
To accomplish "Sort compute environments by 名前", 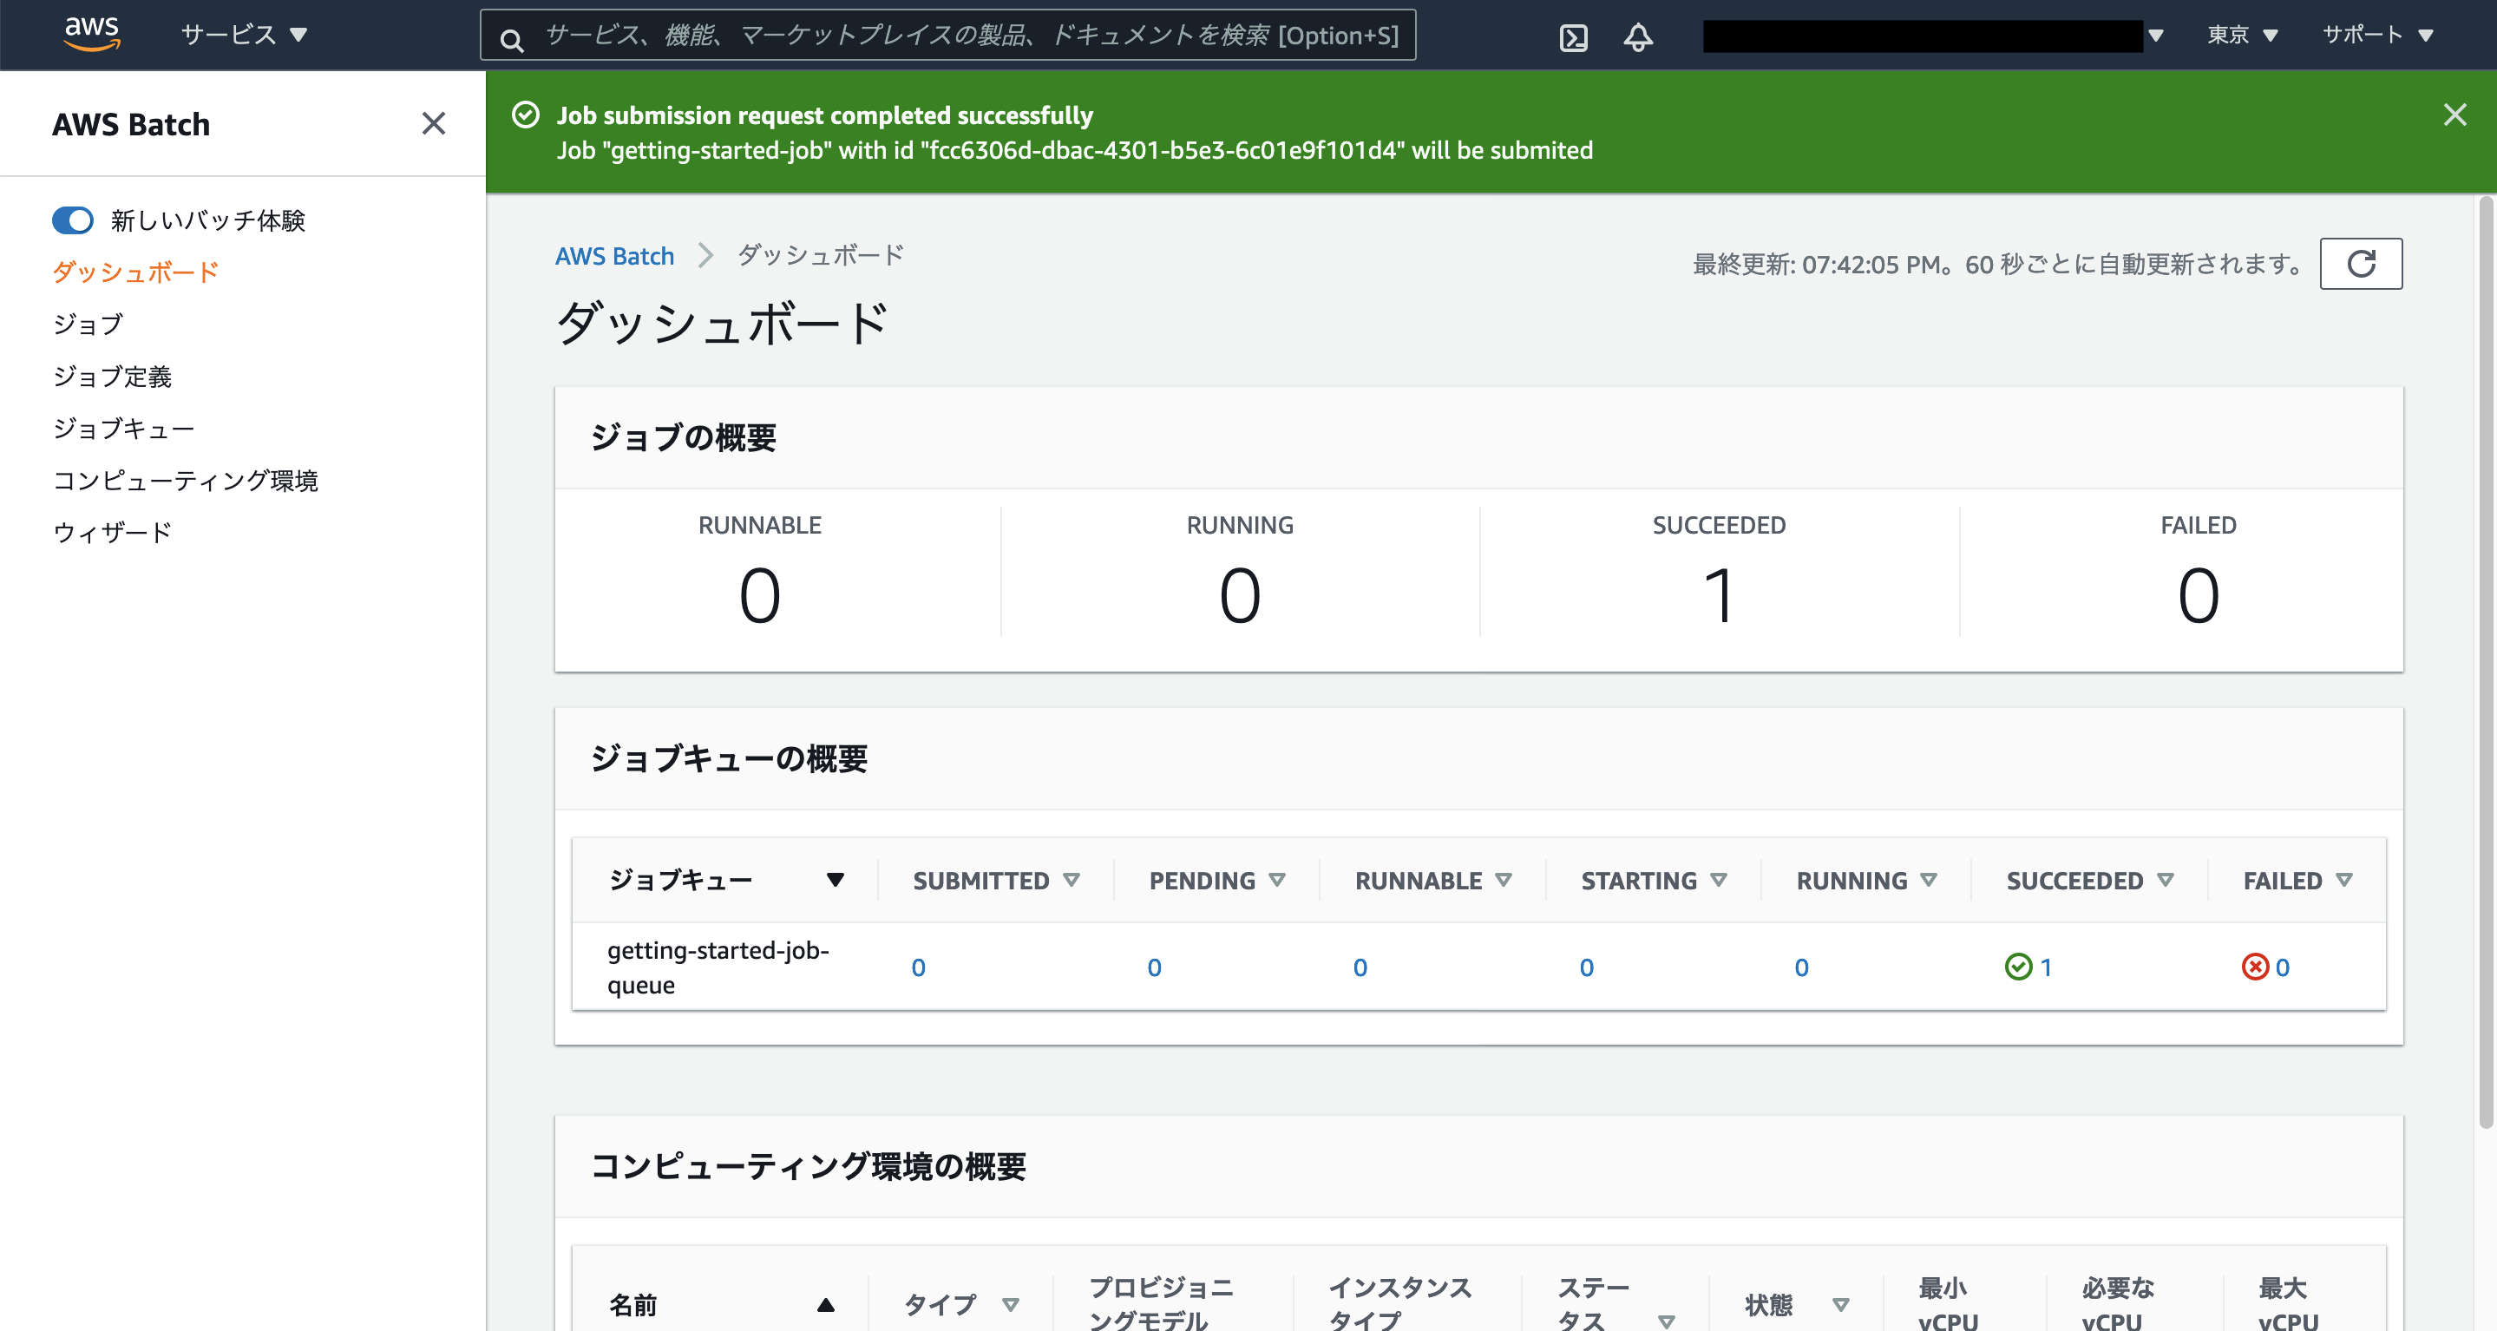I will click(x=720, y=1305).
